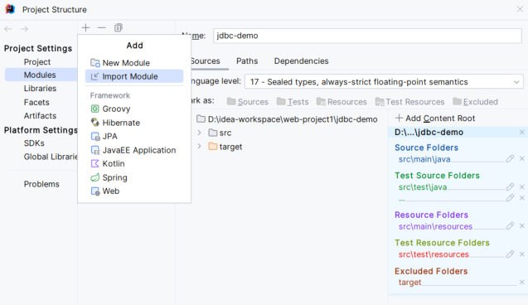The image size is (528, 305).
Task: Add Spring framework
Action: coord(134,177)
